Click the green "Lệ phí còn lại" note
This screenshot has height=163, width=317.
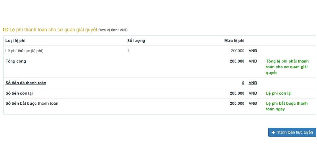tap(282, 93)
